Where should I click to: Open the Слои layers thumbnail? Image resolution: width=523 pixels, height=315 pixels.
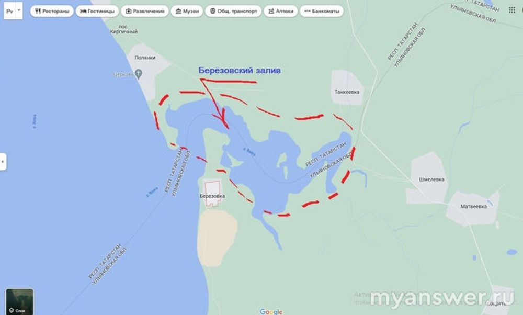[x=19, y=301]
